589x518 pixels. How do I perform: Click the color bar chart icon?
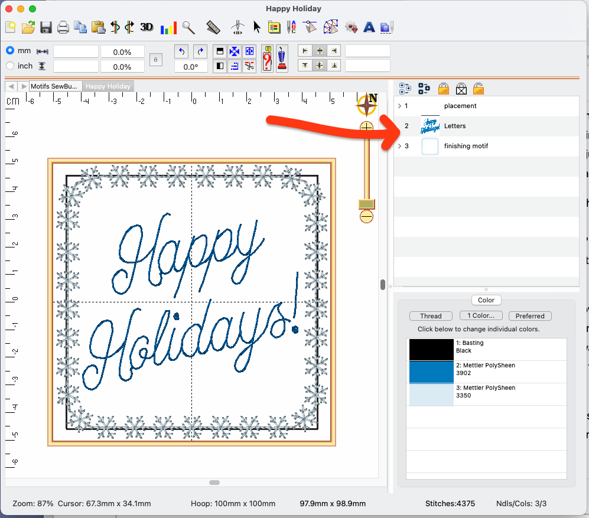(168, 27)
